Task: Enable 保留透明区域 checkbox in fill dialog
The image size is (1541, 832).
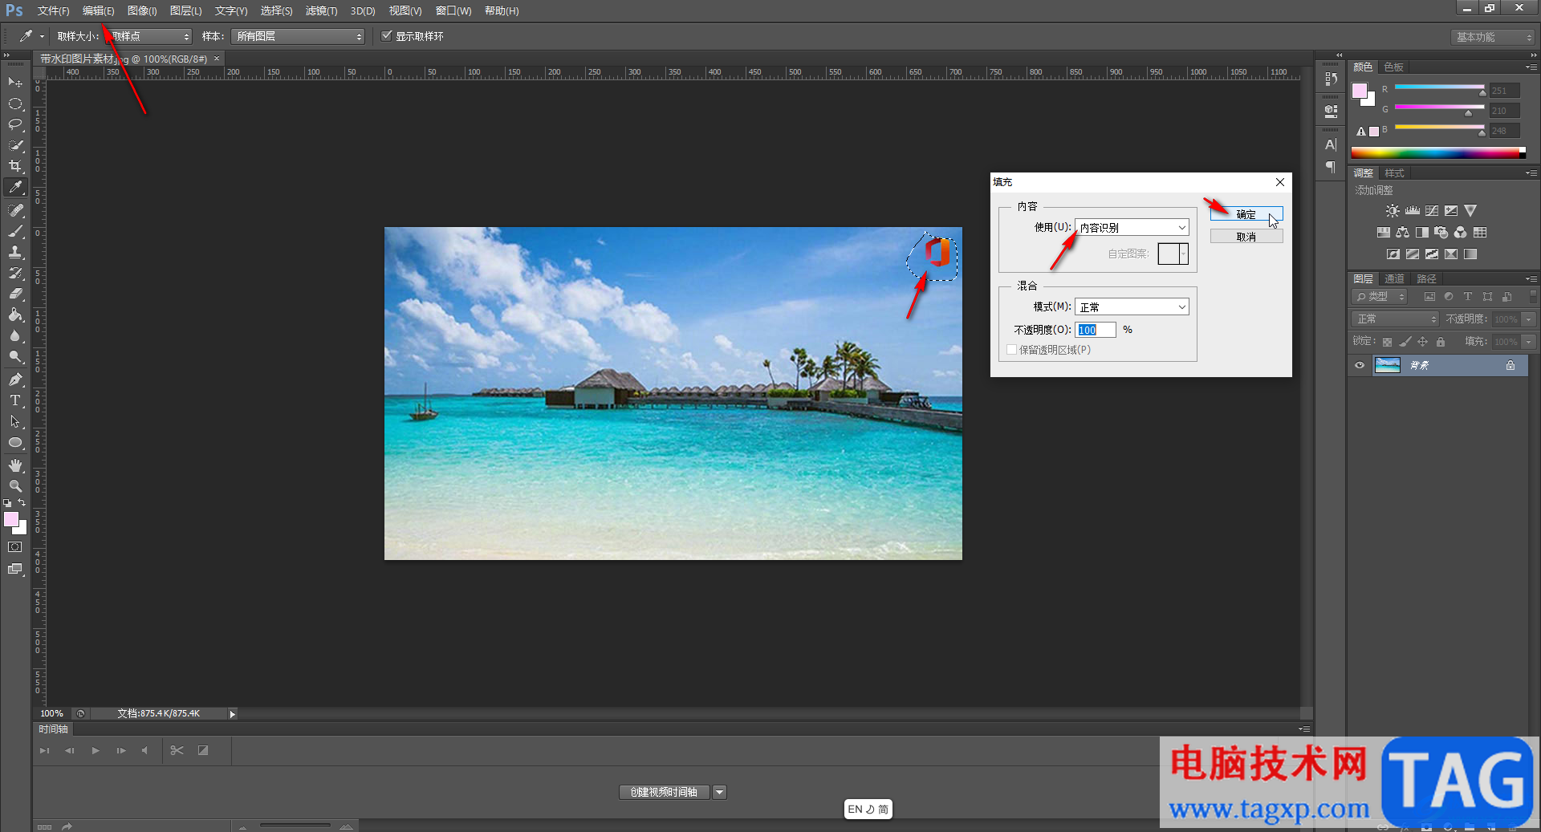Action: point(1012,350)
